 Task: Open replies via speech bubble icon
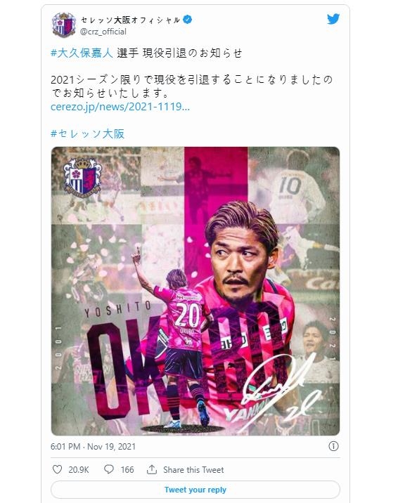point(109,469)
